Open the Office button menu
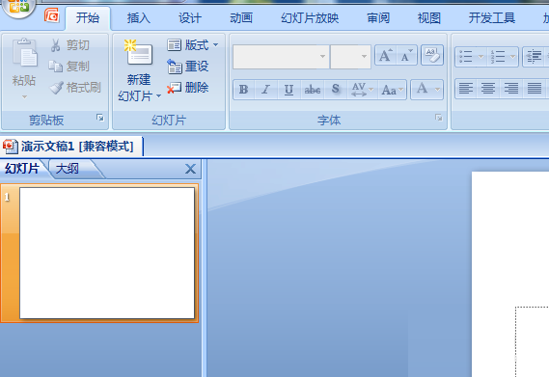 pos(18,7)
